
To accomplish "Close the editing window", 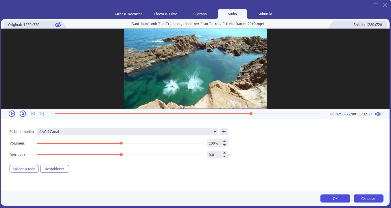I will (385, 5).
